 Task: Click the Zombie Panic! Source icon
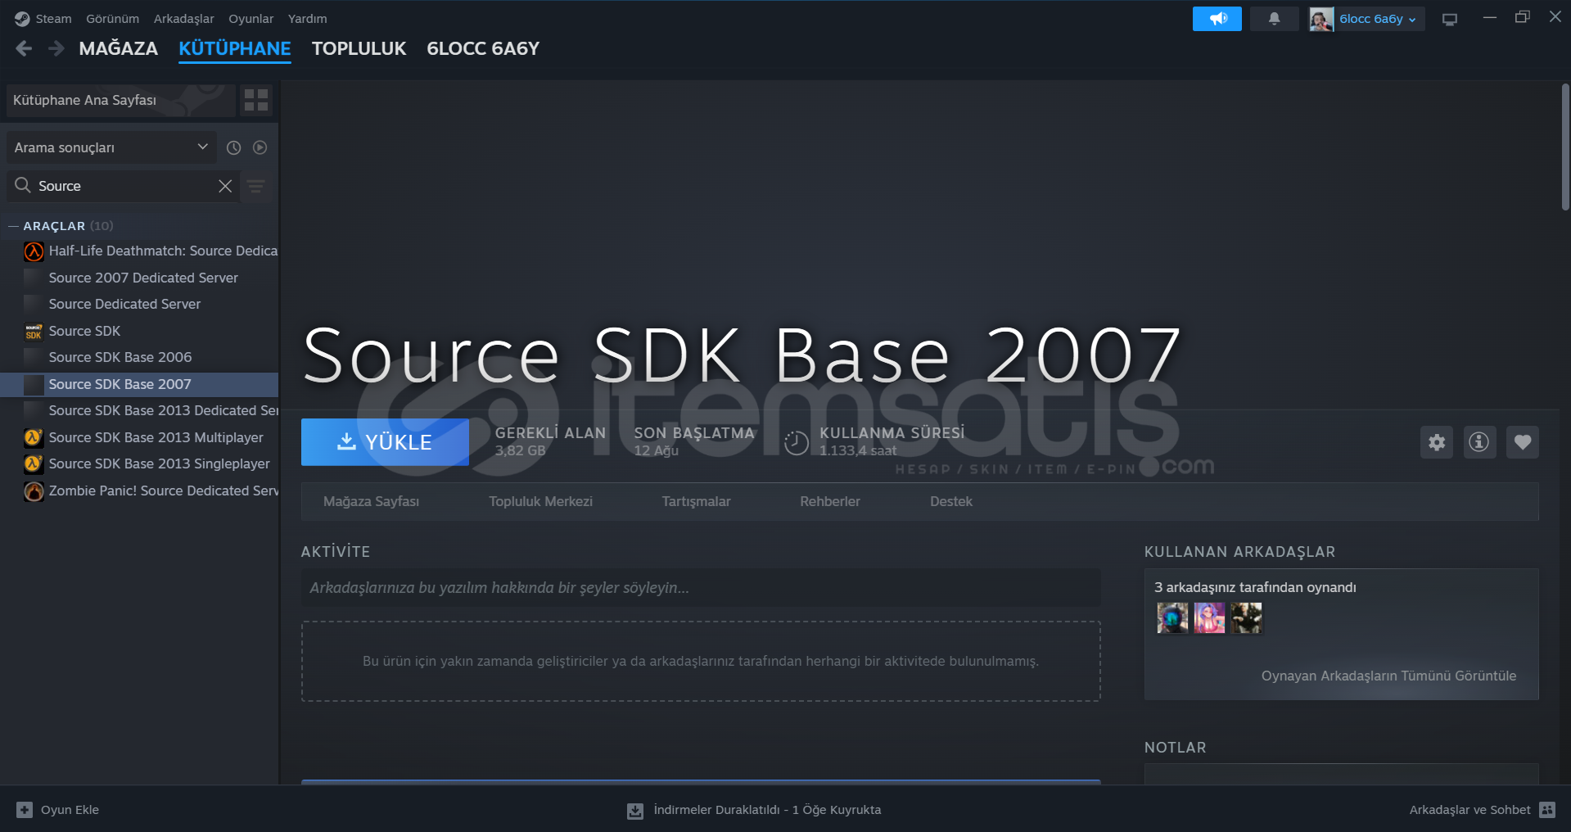point(34,491)
